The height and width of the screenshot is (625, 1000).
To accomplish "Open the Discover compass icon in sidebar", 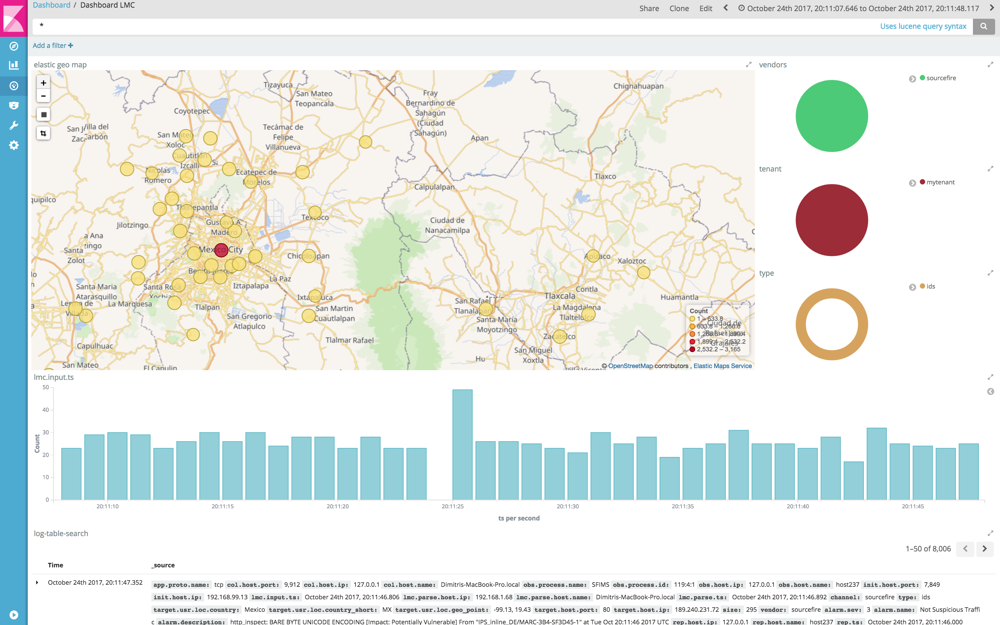I will pos(14,46).
